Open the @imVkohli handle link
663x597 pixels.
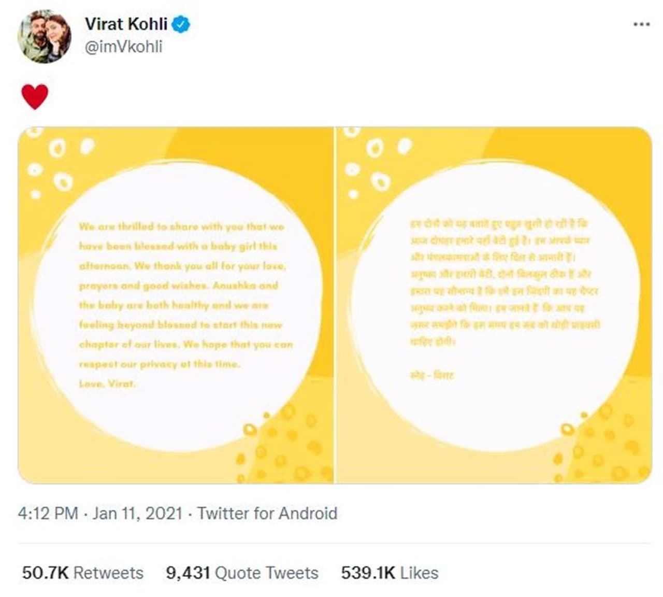123,47
